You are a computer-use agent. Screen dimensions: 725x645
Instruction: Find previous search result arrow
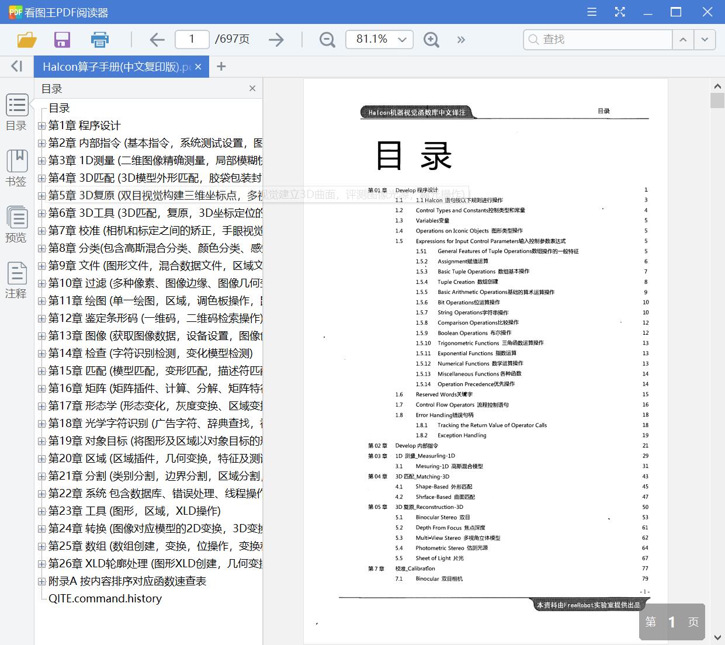point(682,40)
